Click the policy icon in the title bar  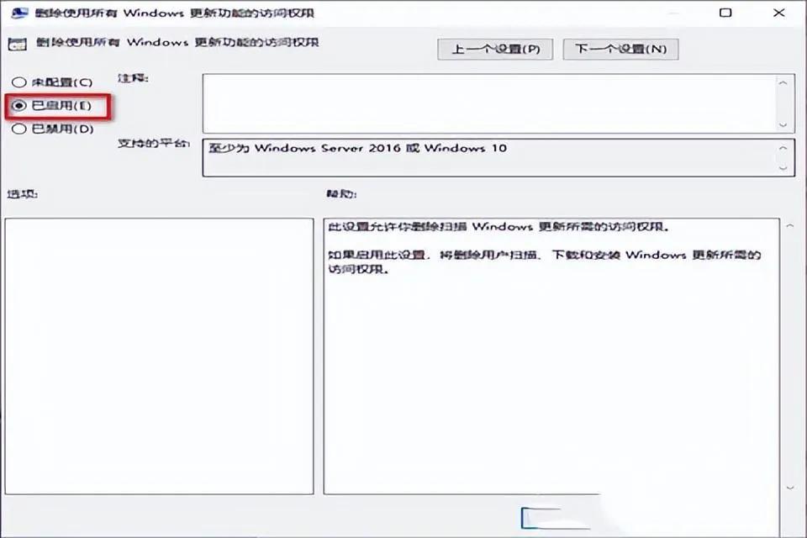[x=14, y=13]
